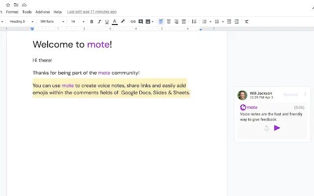314x196 pixels.
Task: Center align the text
Action: tap(169, 22)
